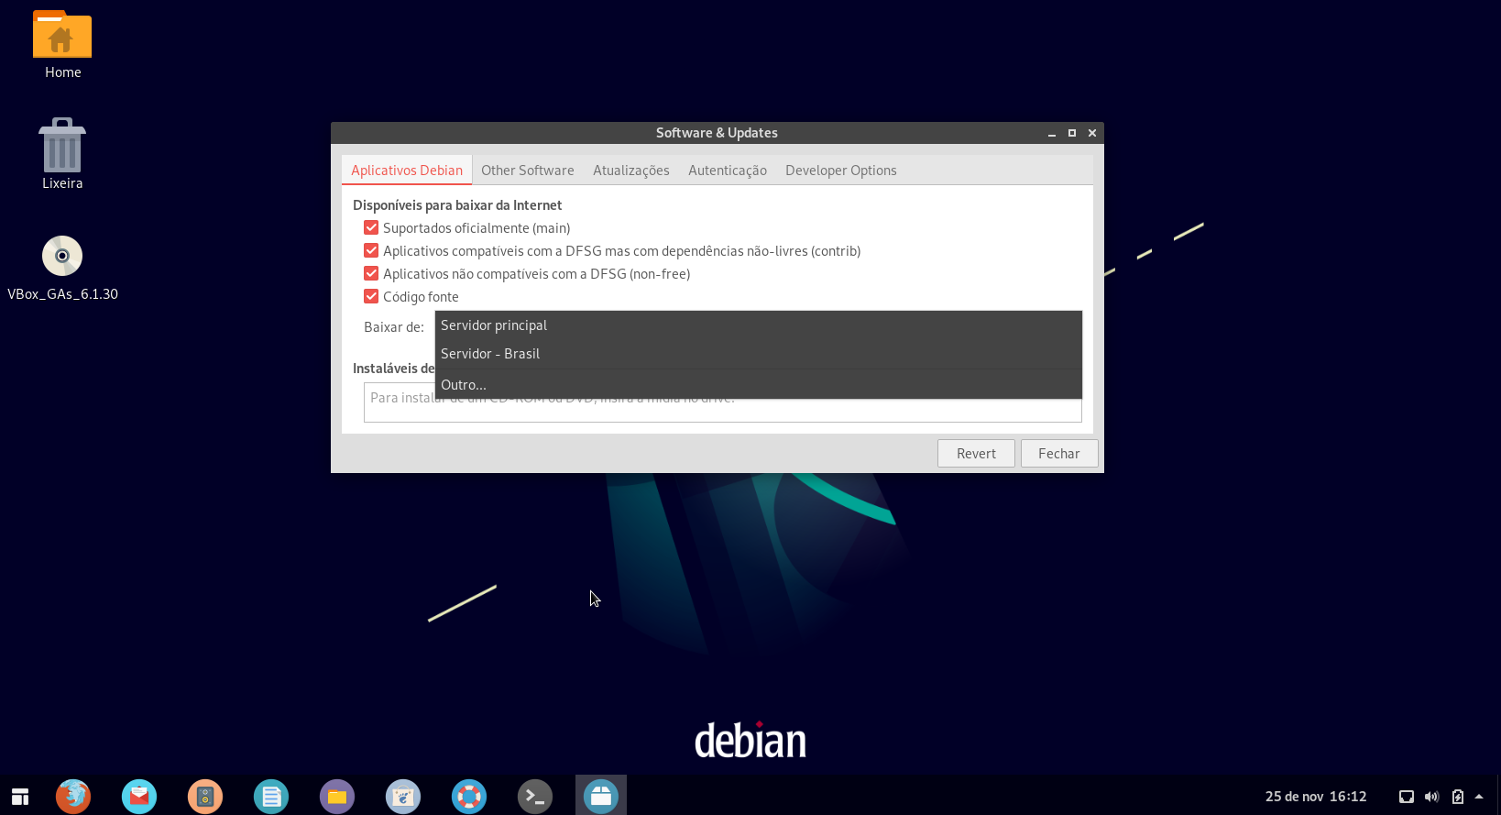Click the Software & Updates title bar
Image resolution: width=1501 pixels, height=815 pixels.
click(717, 133)
